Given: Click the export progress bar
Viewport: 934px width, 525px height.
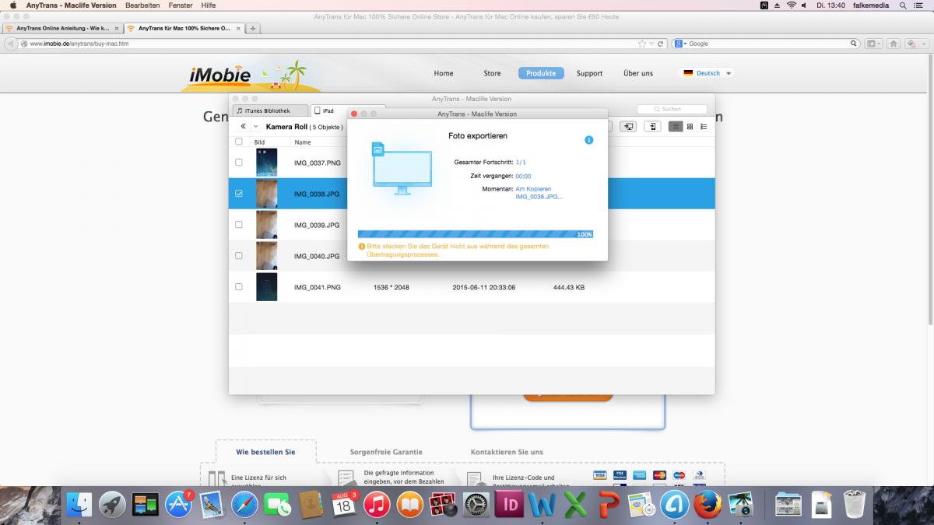Looking at the screenshot, I should point(476,233).
